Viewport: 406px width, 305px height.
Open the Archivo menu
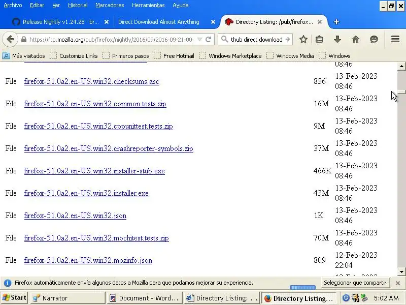(x=13, y=5)
